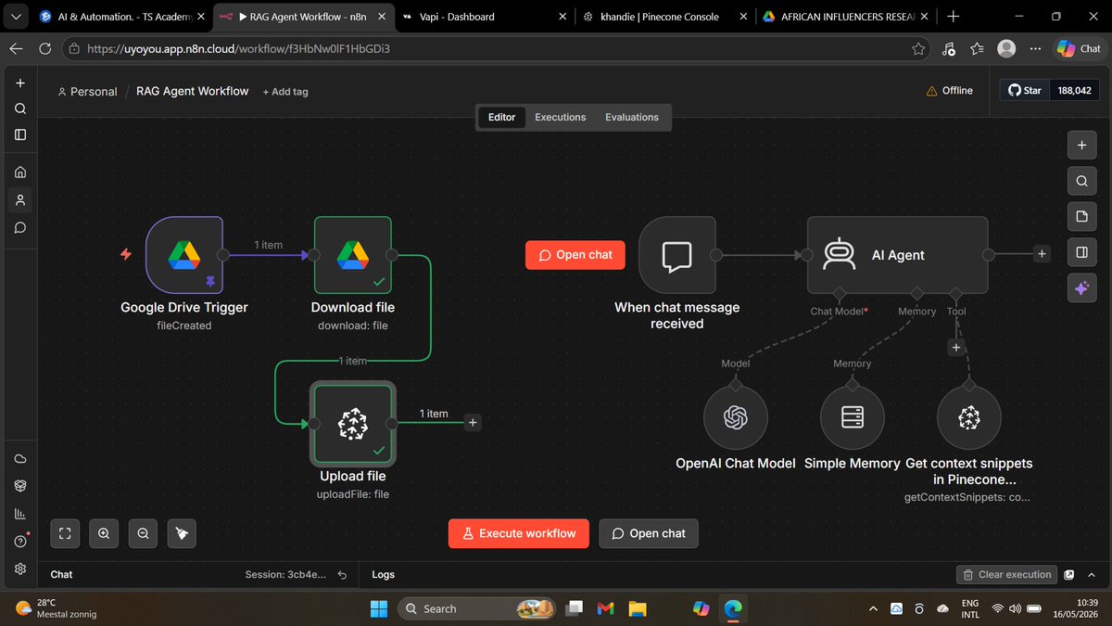Click the Memory diamond connector on AI Agent

pos(916,293)
